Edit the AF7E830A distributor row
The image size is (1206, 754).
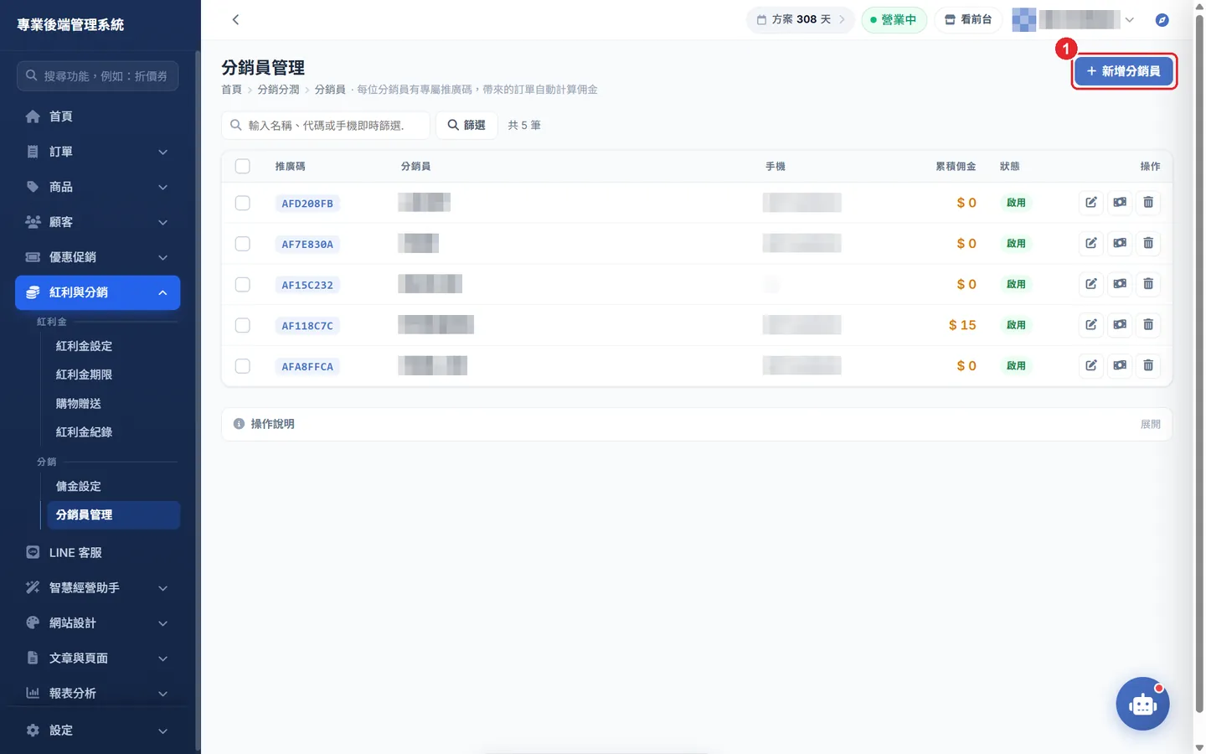pos(1091,243)
